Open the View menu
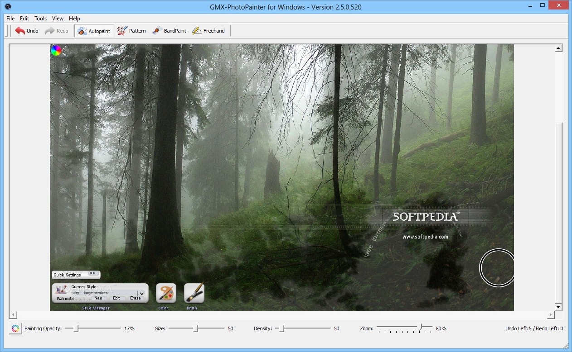Image resolution: width=572 pixels, height=352 pixels. pos(58,19)
